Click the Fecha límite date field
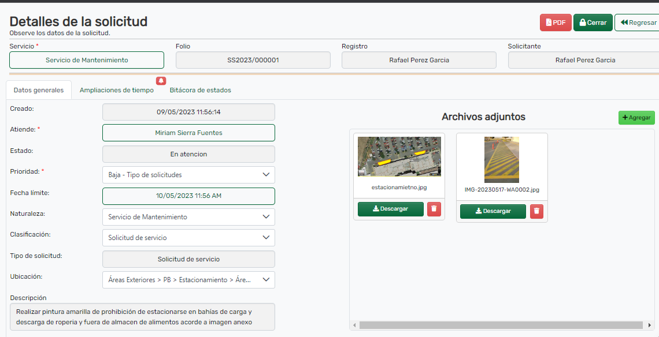The image size is (659, 337). (x=188, y=196)
